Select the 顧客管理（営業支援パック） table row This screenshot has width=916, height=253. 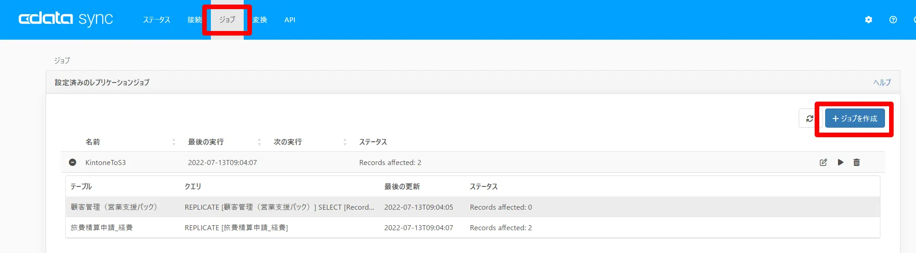click(473, 207)
